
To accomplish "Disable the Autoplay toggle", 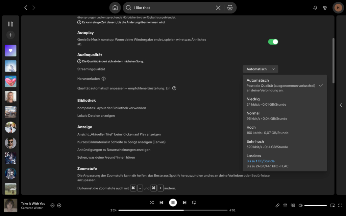I will tap(273, 41).
